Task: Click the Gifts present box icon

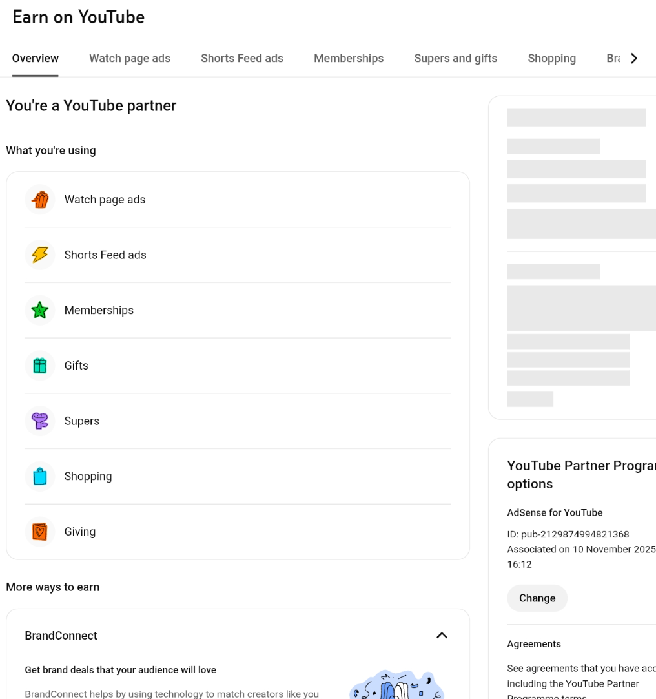Action: tap(40, 366)
